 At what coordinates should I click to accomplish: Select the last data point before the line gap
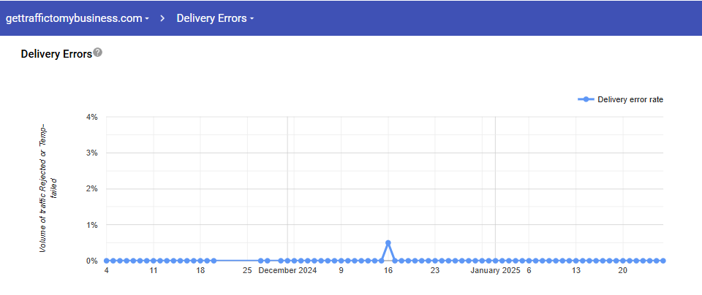point(214,261)
